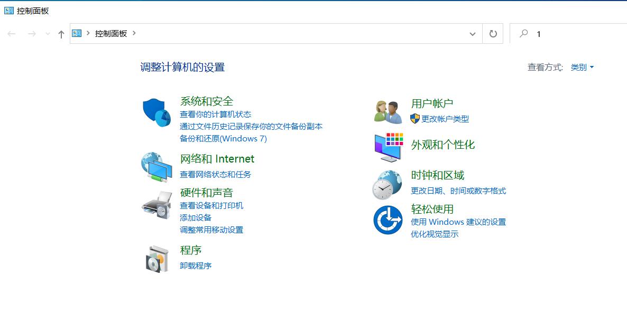
Task: Click the navigate up arrow button
Action: click(61, 34)
